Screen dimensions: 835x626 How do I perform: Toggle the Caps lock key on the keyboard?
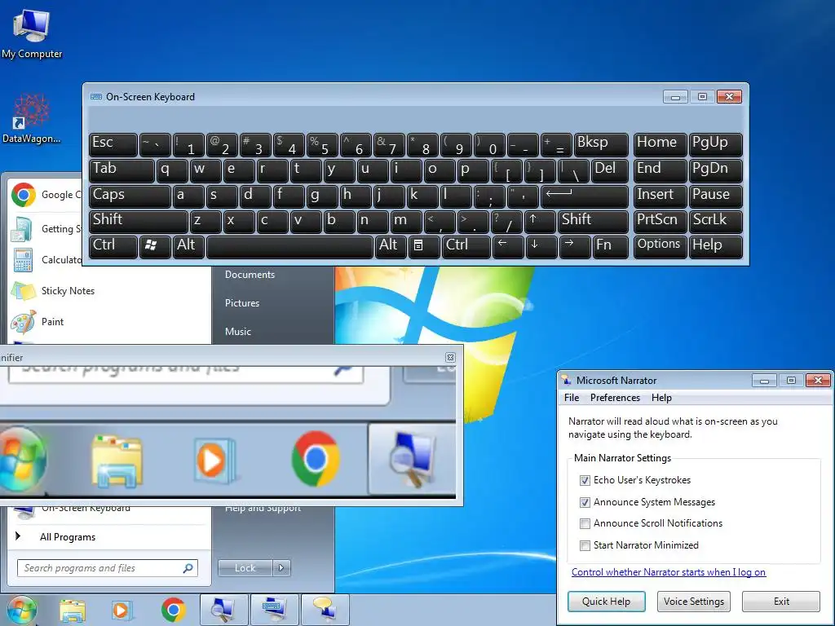click(x=130, y=196)
